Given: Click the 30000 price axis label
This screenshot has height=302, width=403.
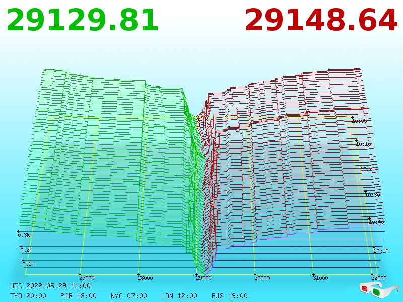Looking at the screenshot, I should (x=262, y=278).
